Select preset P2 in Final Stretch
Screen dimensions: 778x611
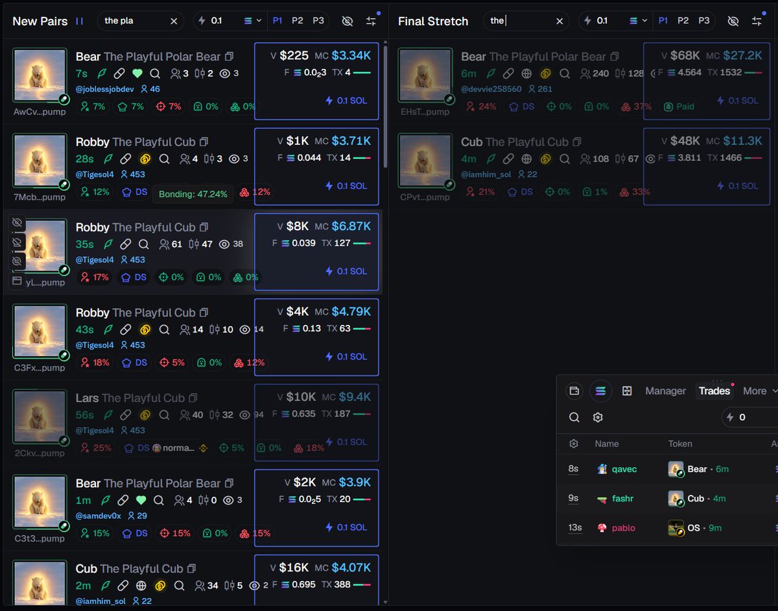coord(683,21)
